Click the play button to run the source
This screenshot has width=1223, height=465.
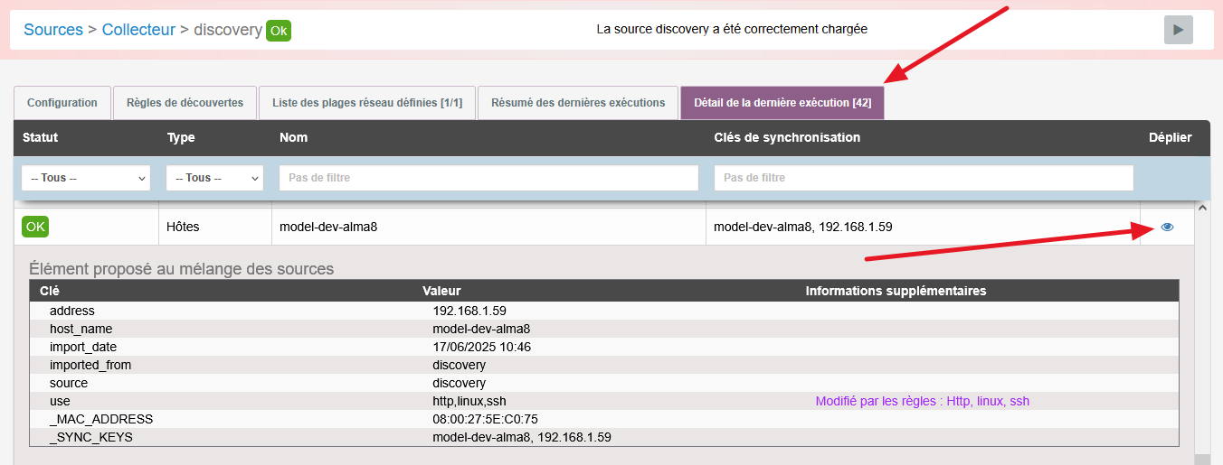click(1178, 30)
